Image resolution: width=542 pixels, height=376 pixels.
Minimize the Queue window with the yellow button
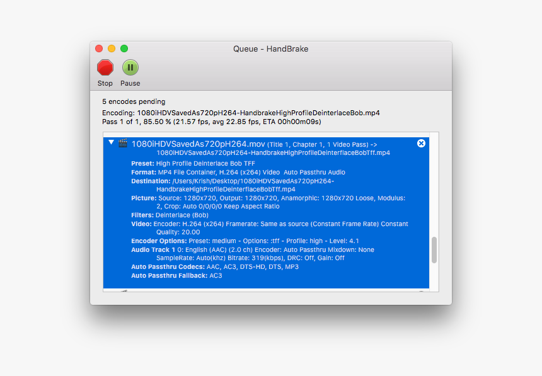112,48
